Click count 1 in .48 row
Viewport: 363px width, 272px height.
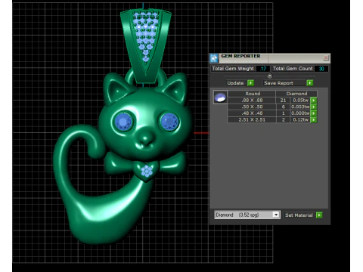(283, 113)
